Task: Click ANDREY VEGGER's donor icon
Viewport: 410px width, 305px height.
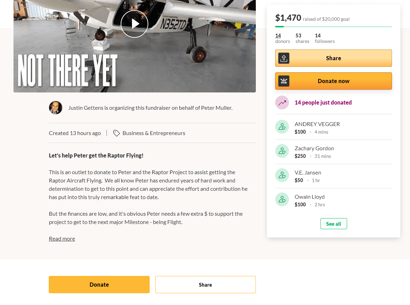Action: [x=282, y=127]
